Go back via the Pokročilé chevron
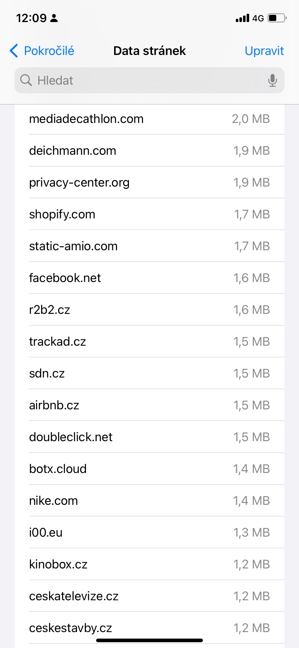Viewport: 299px width, 648px height. 14,51
